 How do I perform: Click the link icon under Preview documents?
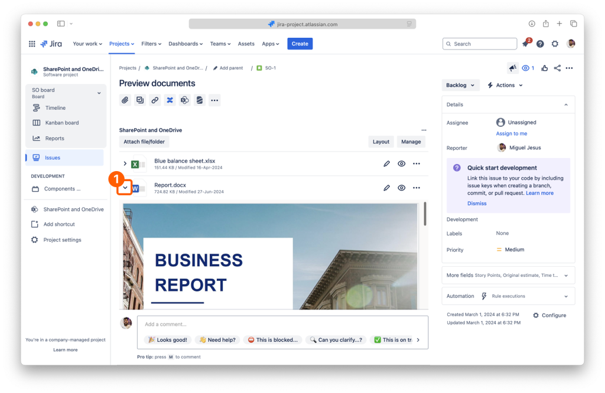[155, 100]
